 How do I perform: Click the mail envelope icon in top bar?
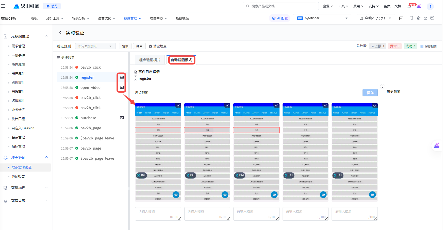pos(425,18)
